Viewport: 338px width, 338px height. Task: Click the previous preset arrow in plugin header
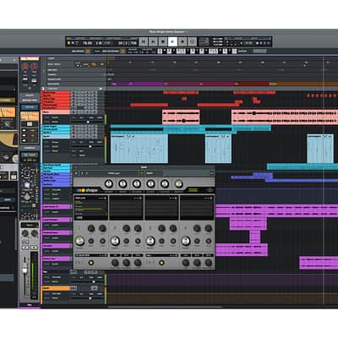coord(82,173)
